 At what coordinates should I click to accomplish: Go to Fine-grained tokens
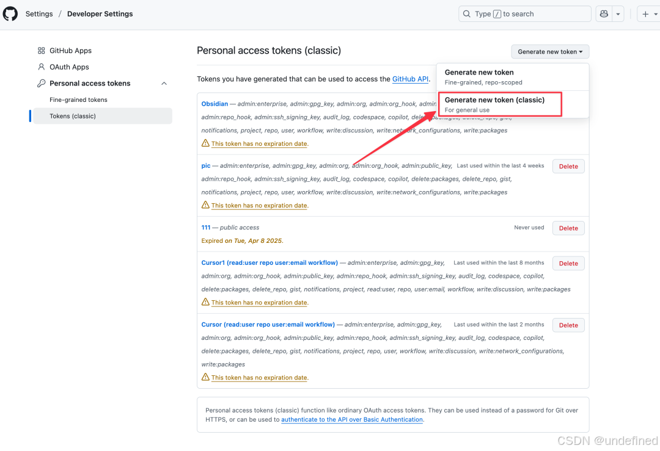pos(78,99)
